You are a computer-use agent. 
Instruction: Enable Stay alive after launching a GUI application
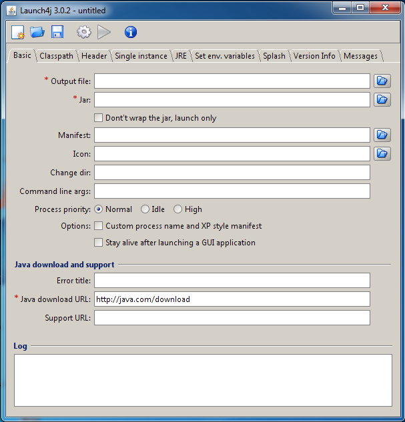click(98, 243)
